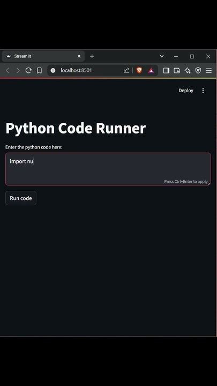The image size is (217, 386).
Task: Close the browser window
Action: [208, 56]
